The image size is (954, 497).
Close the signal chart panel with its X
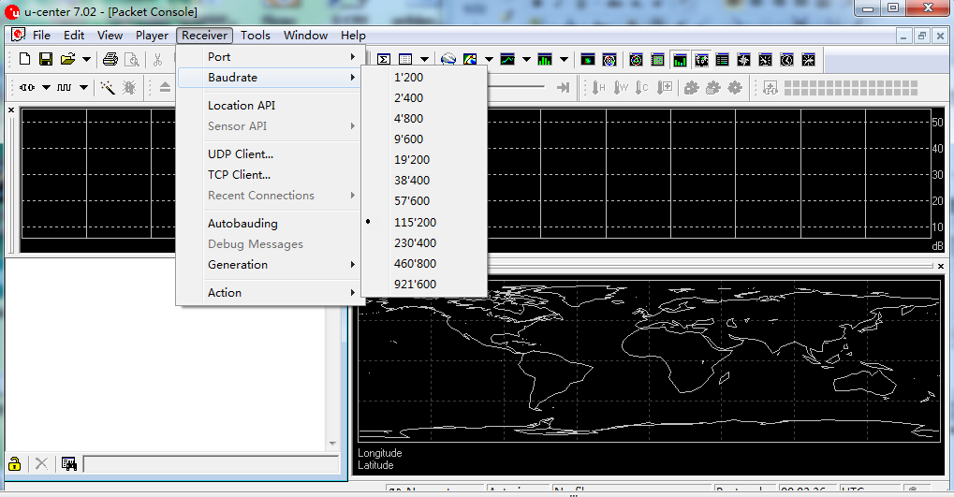pos(11,110)
